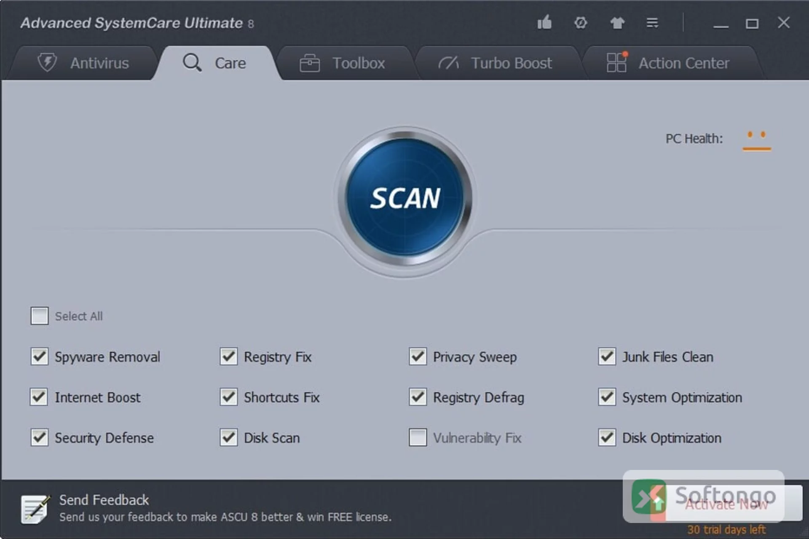Enable the Vulnerability Fix checkbox
The width and height of the screenshot is (809, 539).
418,438
